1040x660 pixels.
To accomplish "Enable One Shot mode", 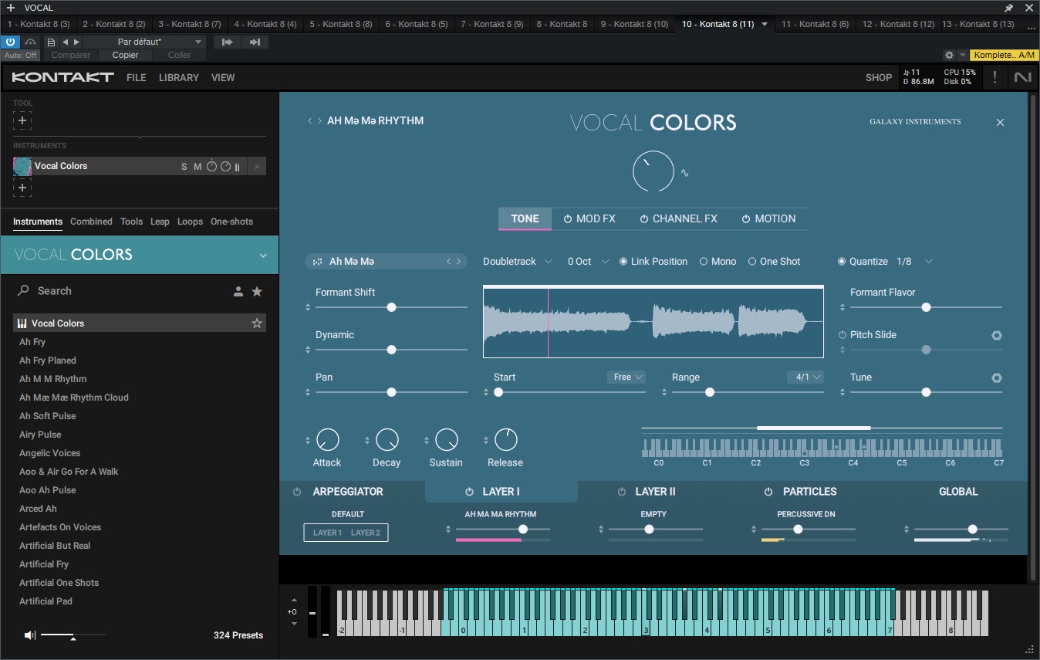I will click(x=752, y=262).
